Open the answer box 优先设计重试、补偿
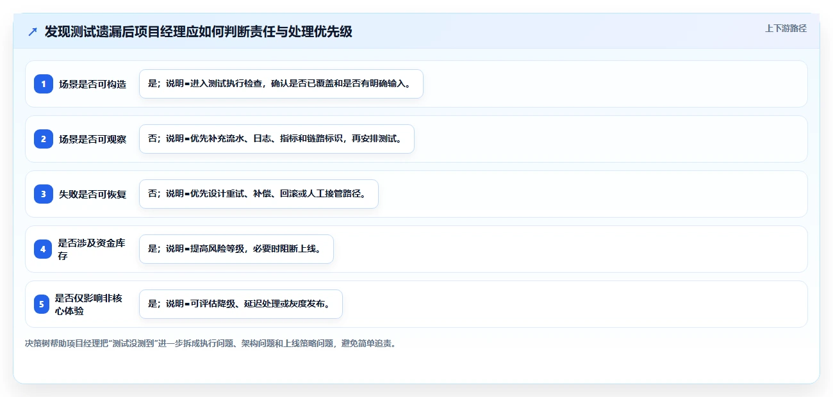833x397 pixels. coord(259,194)
